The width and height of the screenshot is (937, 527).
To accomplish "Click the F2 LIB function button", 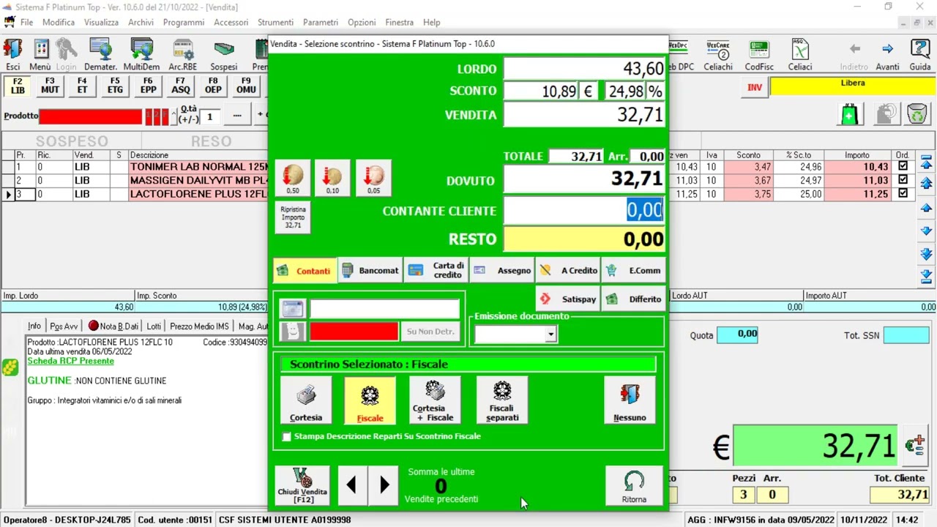I will tap(18, 86).
